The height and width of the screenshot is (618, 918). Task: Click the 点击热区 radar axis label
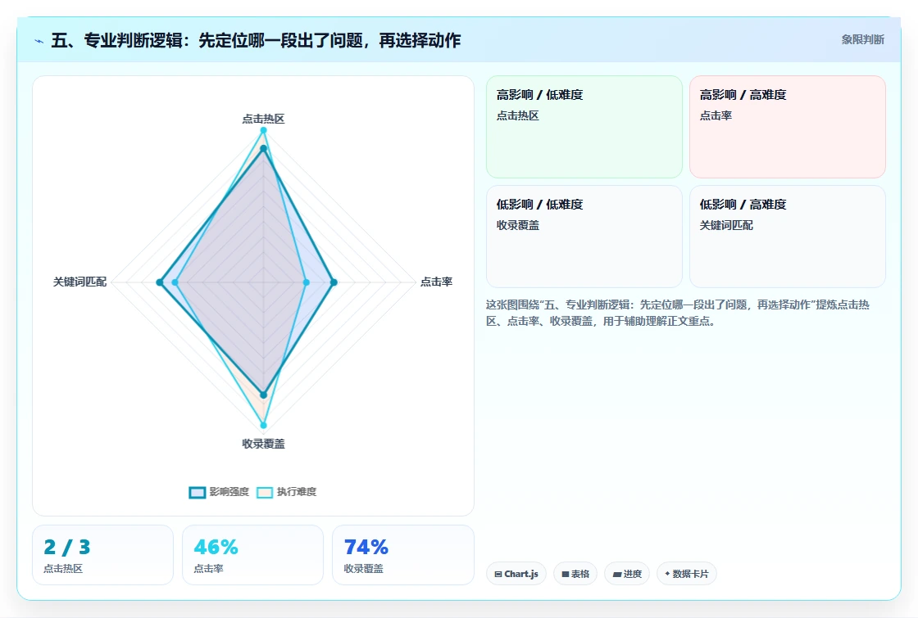click(263, 119)
